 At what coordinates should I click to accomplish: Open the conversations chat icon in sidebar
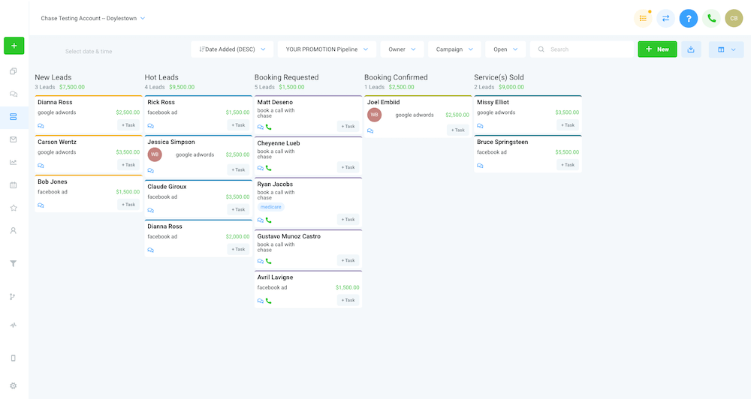point(14,94)
